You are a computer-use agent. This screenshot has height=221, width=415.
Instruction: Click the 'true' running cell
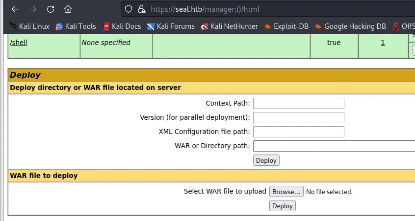[334, 43]
